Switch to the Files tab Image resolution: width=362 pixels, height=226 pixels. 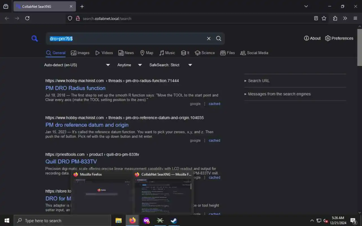[x=227, y=53]
